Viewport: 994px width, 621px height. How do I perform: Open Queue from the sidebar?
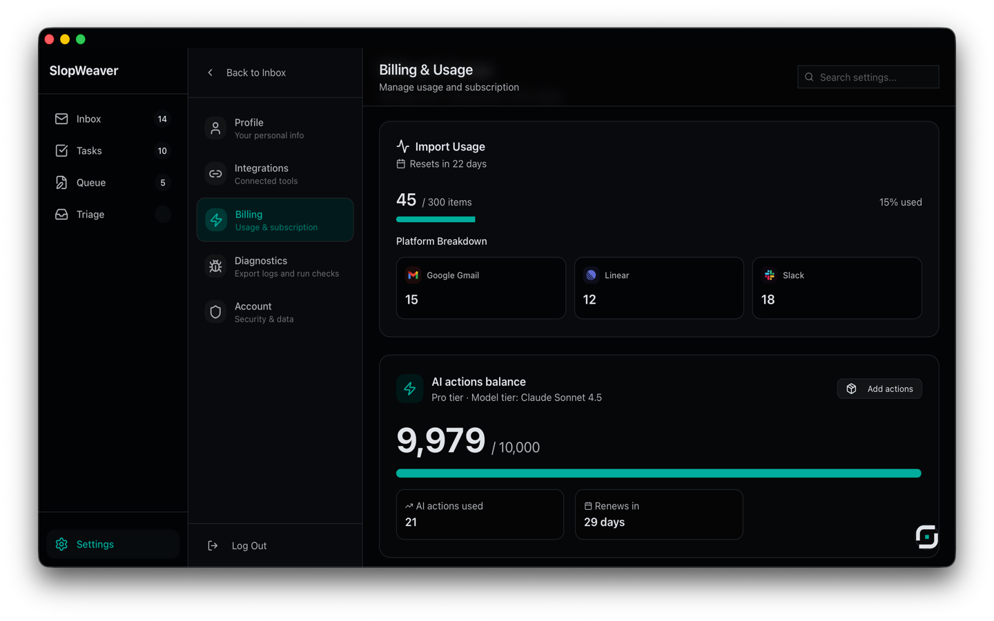pyautogui.click(x=113, y=182)
